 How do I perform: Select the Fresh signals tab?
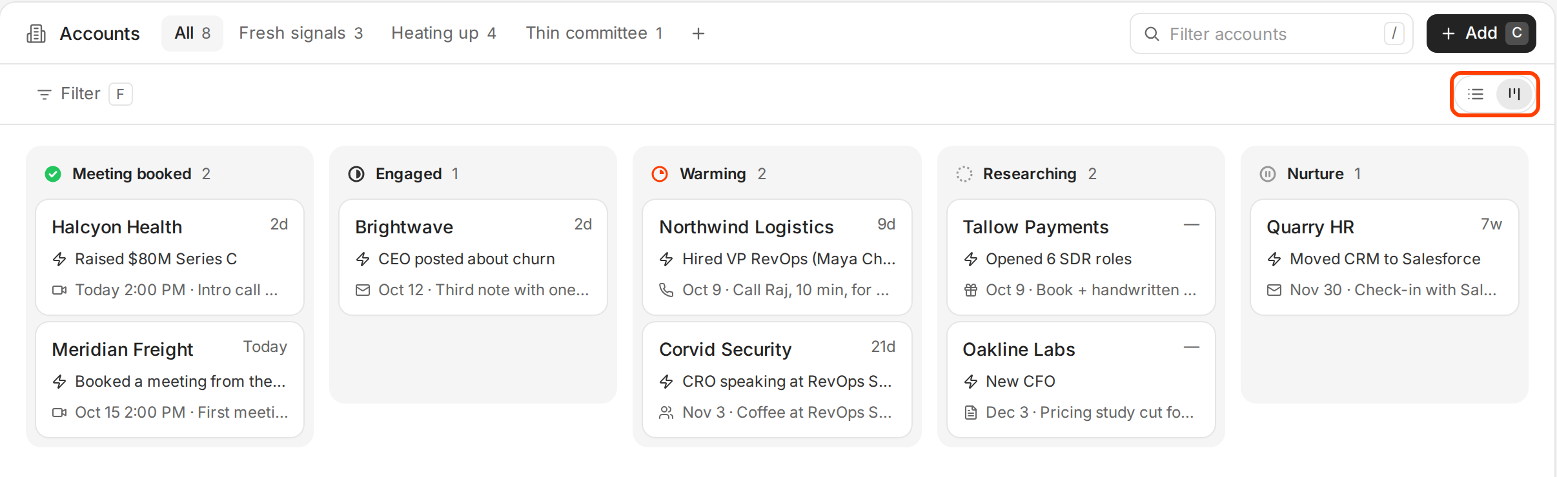(301, 34)
